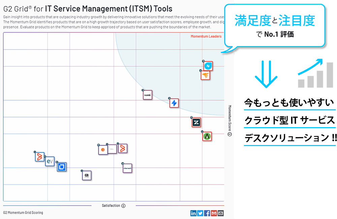Click the 'デスクソリューション !!' text line
Screen dimensions: 337x219
coord(290,138)
